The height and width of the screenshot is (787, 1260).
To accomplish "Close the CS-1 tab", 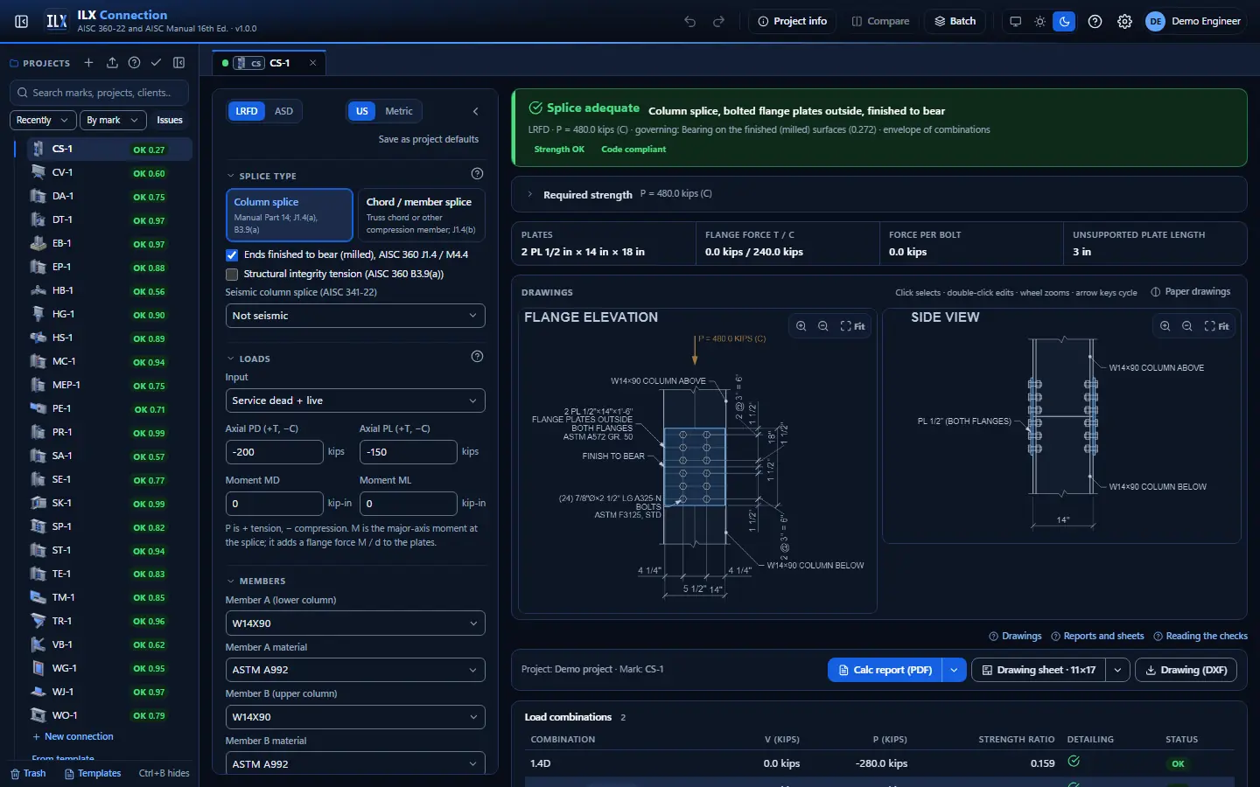I will click(312, 63).
